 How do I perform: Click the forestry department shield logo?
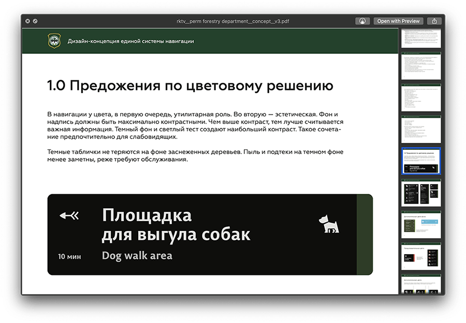coord(54,41)
